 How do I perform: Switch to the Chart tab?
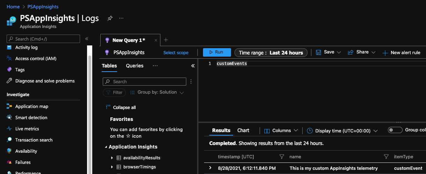[243, 130]
